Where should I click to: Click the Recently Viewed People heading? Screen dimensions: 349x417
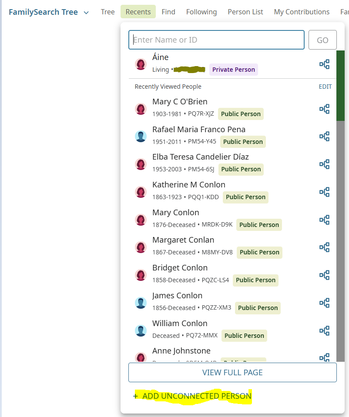[168, 87]
